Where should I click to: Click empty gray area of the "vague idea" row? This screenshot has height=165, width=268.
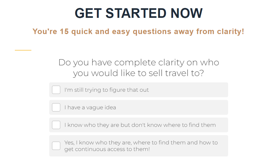click(x=173, y=107)
